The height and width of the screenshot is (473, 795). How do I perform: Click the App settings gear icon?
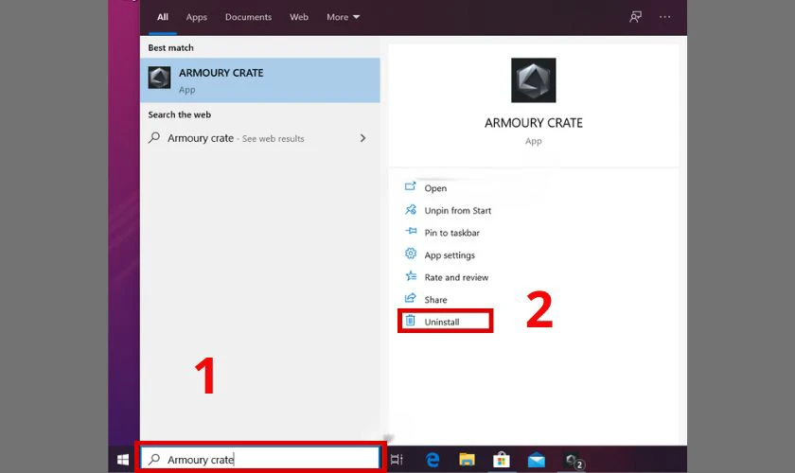click(x=410, y=254)
